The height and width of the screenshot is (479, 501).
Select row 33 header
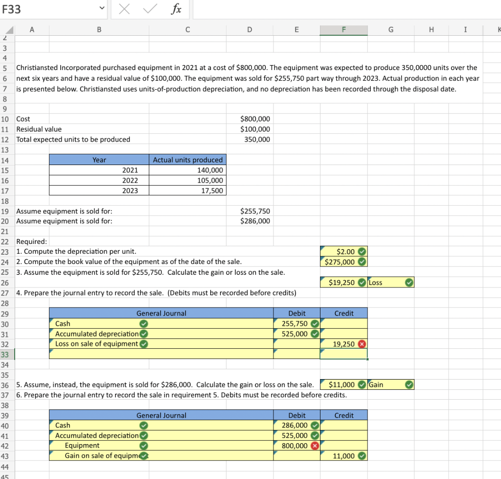tap(7, 354)
